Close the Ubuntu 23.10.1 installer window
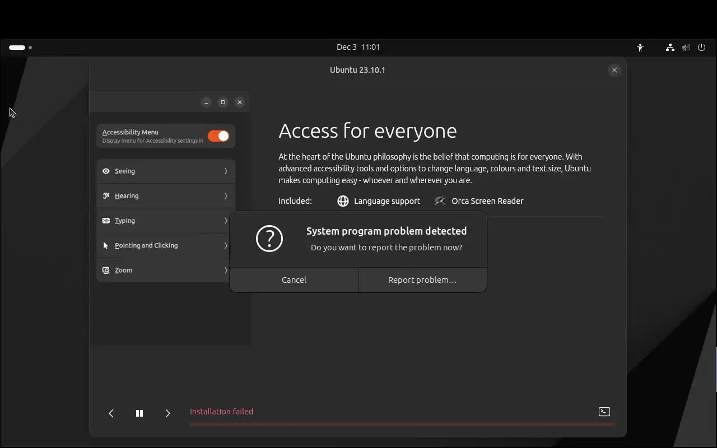Image resolution: width=717 pixels, height=448 pixels. [x=614, y=70]
